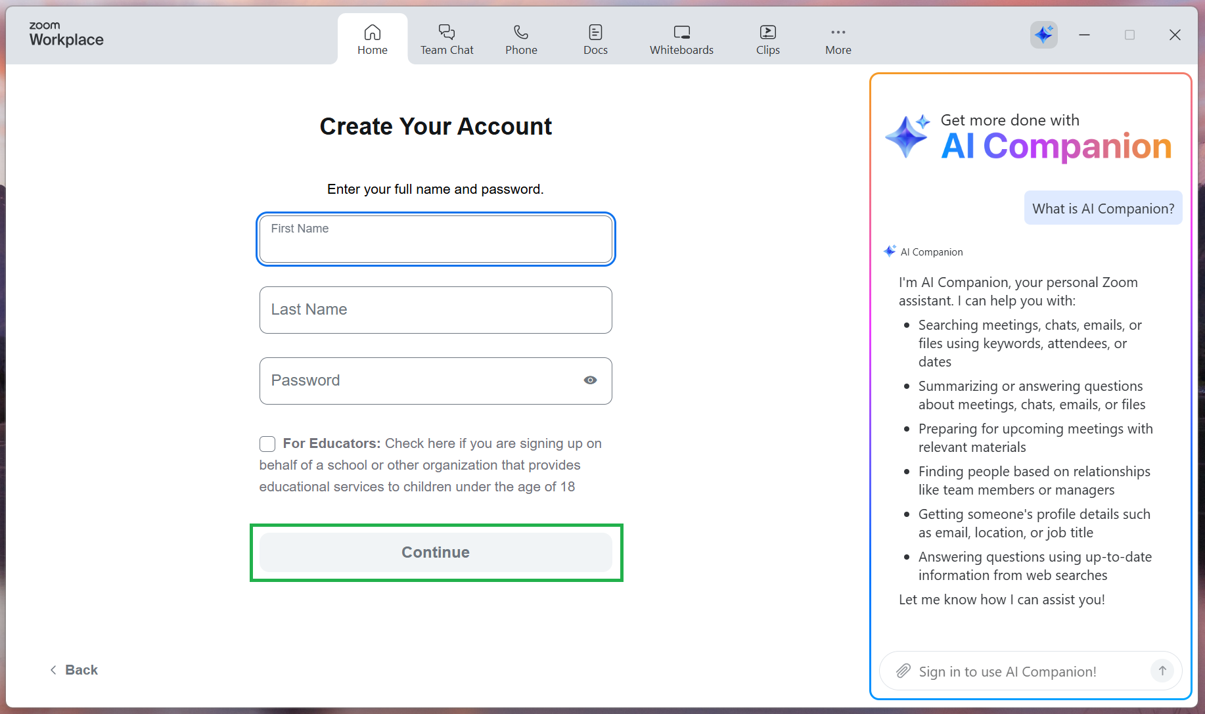Click 'Preparing for upcoming meetings' bullet

click(x=1035, y=438)
